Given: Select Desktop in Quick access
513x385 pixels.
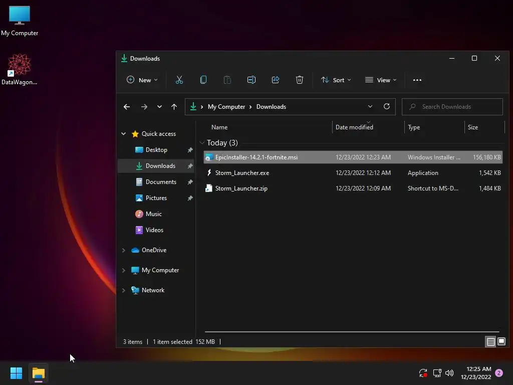Looking at the screenshot, I should coord(156,150).
